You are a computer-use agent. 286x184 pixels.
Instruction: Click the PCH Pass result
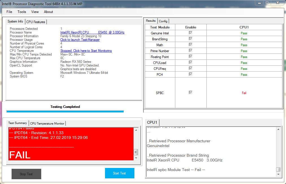click(244, 75)
